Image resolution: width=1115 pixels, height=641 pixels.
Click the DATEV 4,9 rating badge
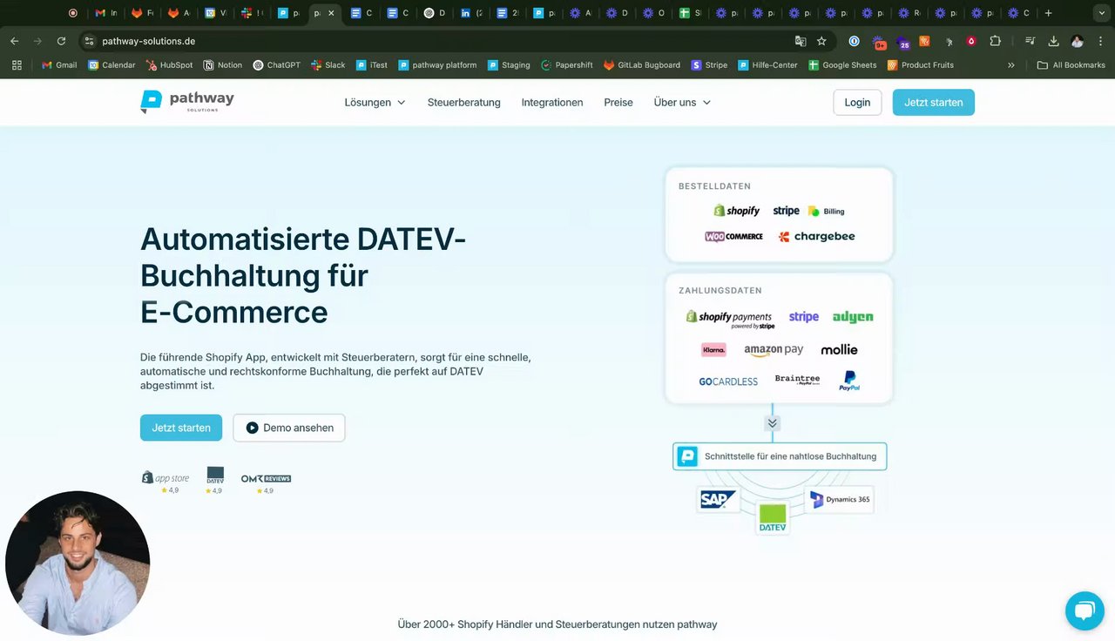[214, 481]
